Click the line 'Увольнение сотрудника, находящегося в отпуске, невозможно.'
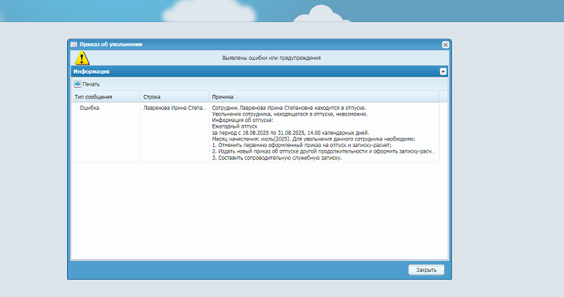 click(290, 114)
